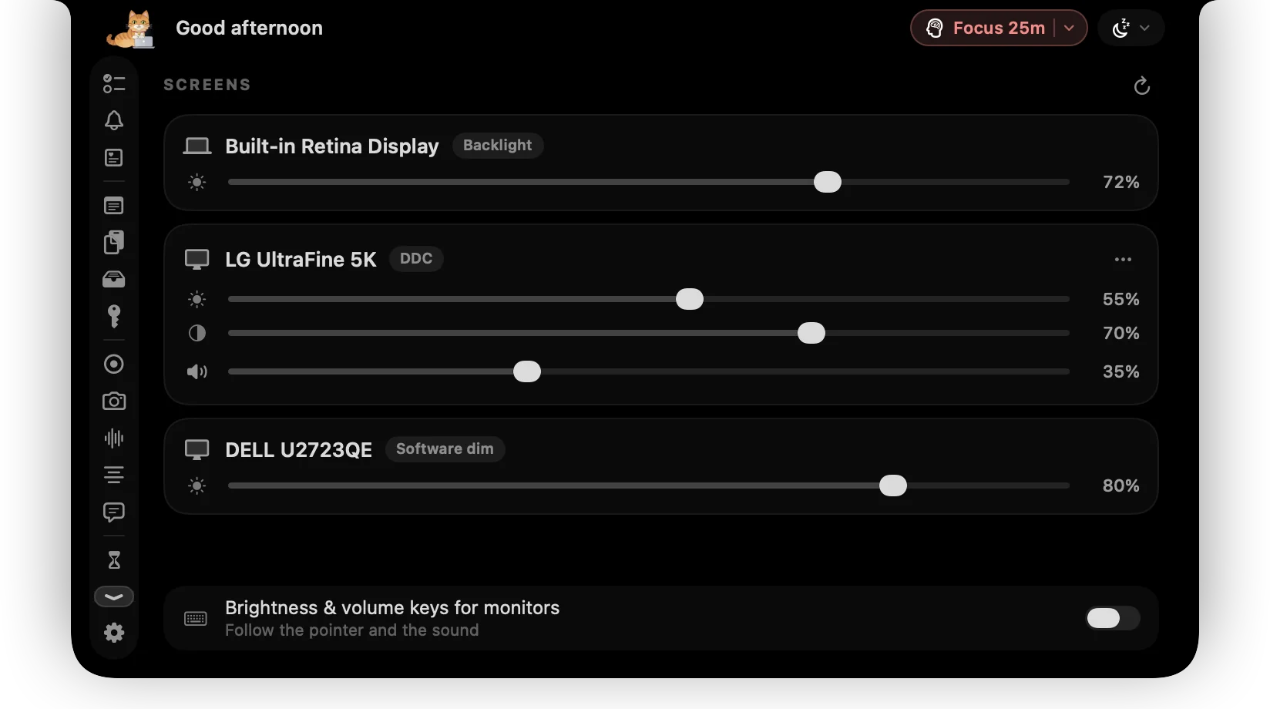Viewport: 1270px width, 709px height.
Task: Click the 35% volume value
Action: coord(1121,371)
